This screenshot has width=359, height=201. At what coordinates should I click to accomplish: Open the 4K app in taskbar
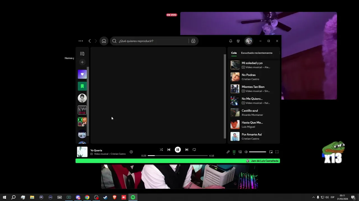[x=41, y=197]
